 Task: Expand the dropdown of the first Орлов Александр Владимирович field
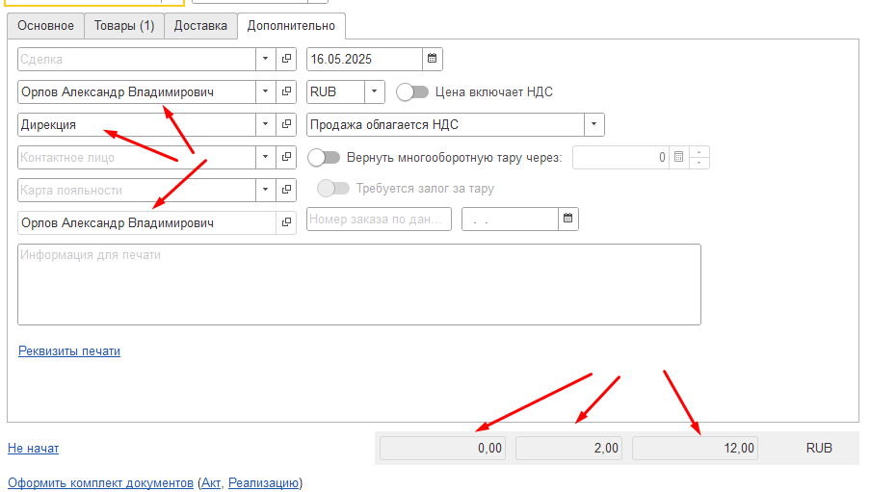(x=266, y=91)
